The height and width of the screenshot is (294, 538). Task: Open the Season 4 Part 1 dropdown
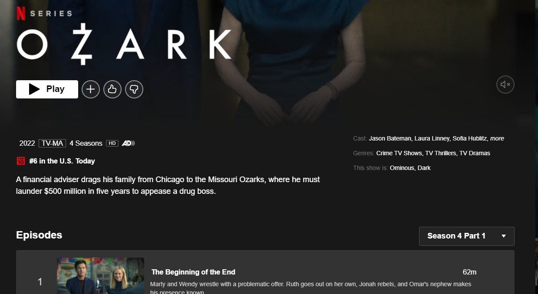pos(466,236)
